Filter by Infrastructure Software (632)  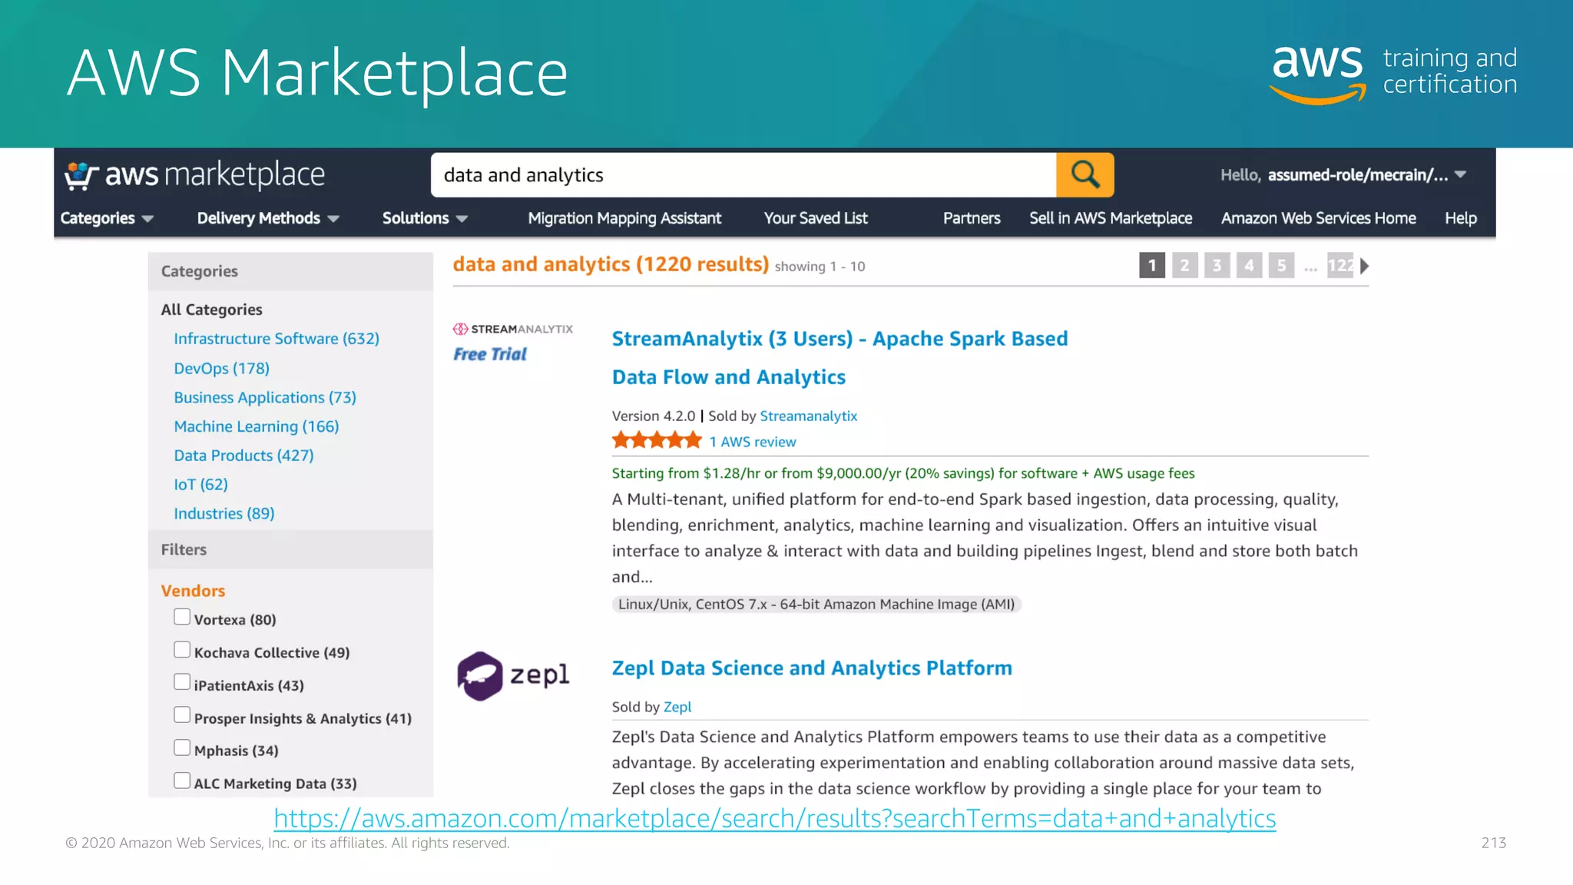coord(277,339)
